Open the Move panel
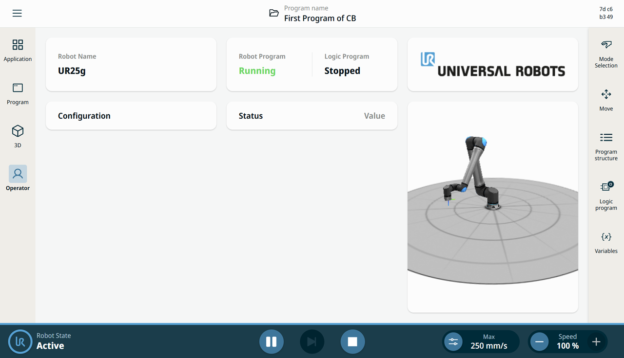 (606, 100)
